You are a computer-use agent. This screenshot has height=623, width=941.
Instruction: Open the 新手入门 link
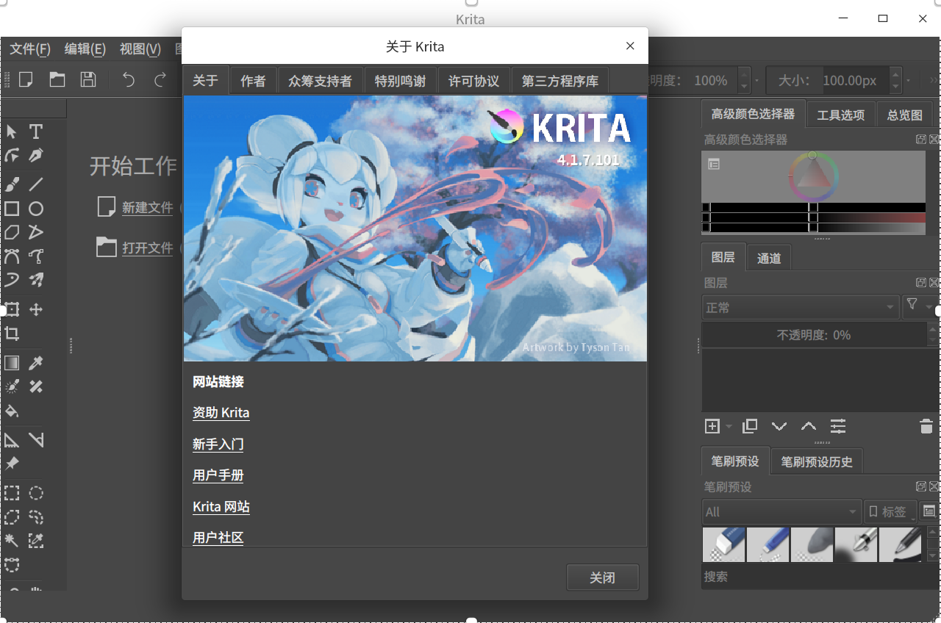pos(218,444)
